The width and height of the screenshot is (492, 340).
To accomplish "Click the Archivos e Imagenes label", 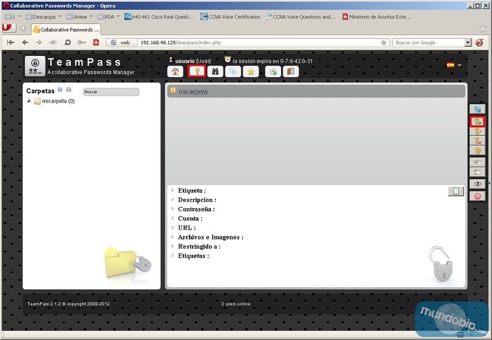I will pyautogui.click(x=210, y=237).
